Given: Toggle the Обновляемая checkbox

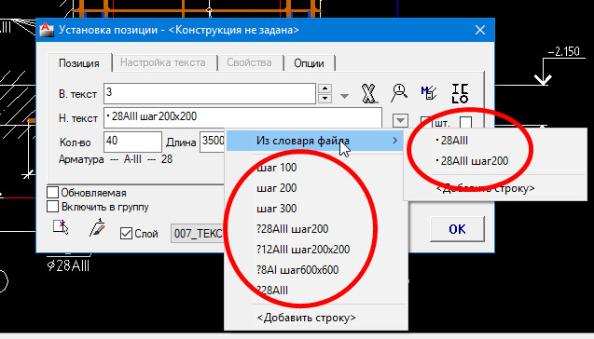Looking at the screenshot, I should 52,192.
